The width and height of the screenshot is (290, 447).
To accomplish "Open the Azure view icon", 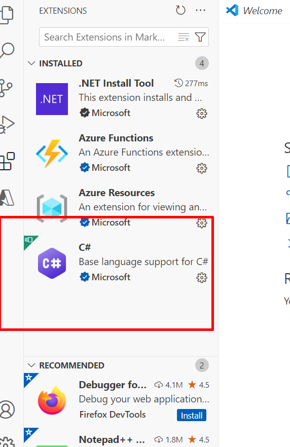I will tap(7, 198).
